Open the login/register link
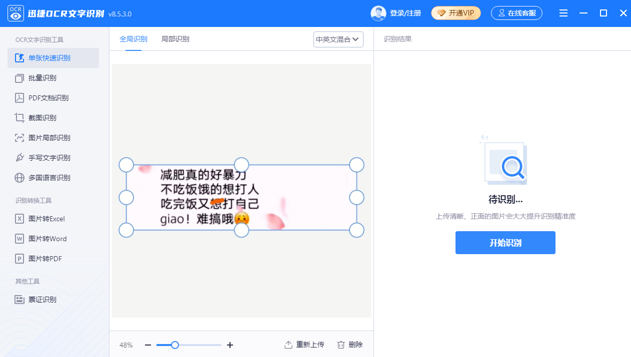This screenshot has height=357, width=631. [x=405, y=13]
